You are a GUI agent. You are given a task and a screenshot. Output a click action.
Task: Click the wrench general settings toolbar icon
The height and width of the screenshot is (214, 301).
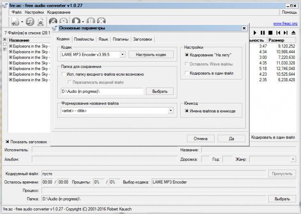pos(53,21)
